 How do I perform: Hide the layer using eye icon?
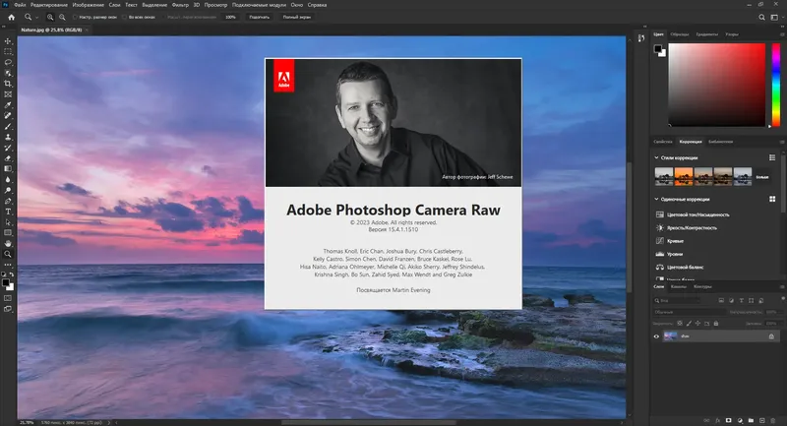pyautogui.click(x=657, y=335)
